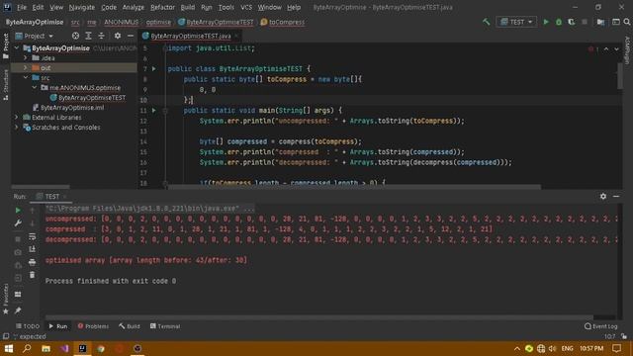Click the Stop icon in main toolbar
This screenshot has width=633, height=356.
585,22
